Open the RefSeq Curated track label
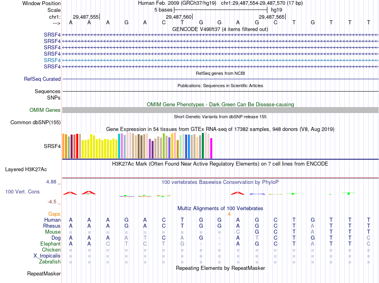The width and height of the screenshot is (379, 283). (x=42, y=79)
